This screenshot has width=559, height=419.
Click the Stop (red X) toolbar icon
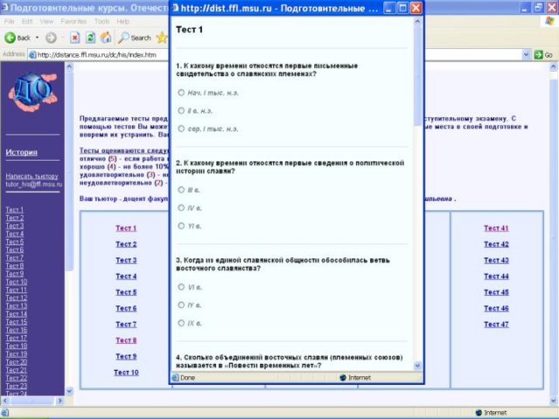pos(75,38)
